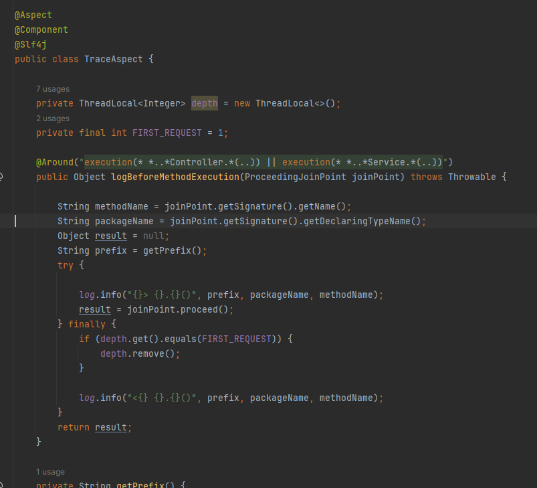Click the 'null' literal
Viewport: 537px width, 488px height.
153,236
